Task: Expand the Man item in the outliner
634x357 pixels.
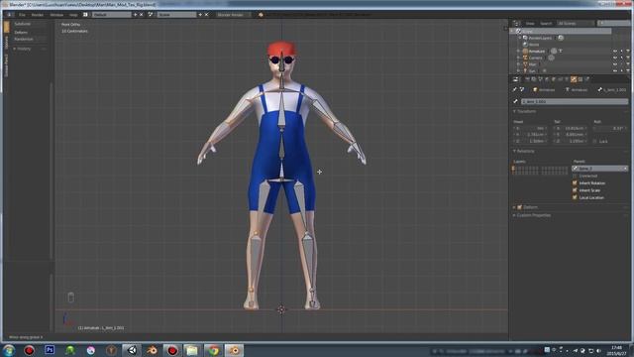Action: (x=518, y=63)
